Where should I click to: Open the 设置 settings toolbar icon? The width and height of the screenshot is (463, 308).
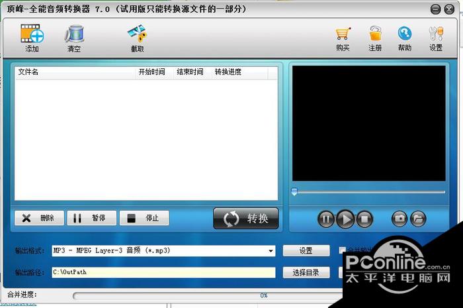coord(436,38)
